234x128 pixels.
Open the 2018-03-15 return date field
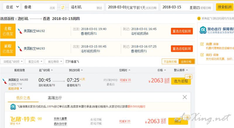point(187,7)
